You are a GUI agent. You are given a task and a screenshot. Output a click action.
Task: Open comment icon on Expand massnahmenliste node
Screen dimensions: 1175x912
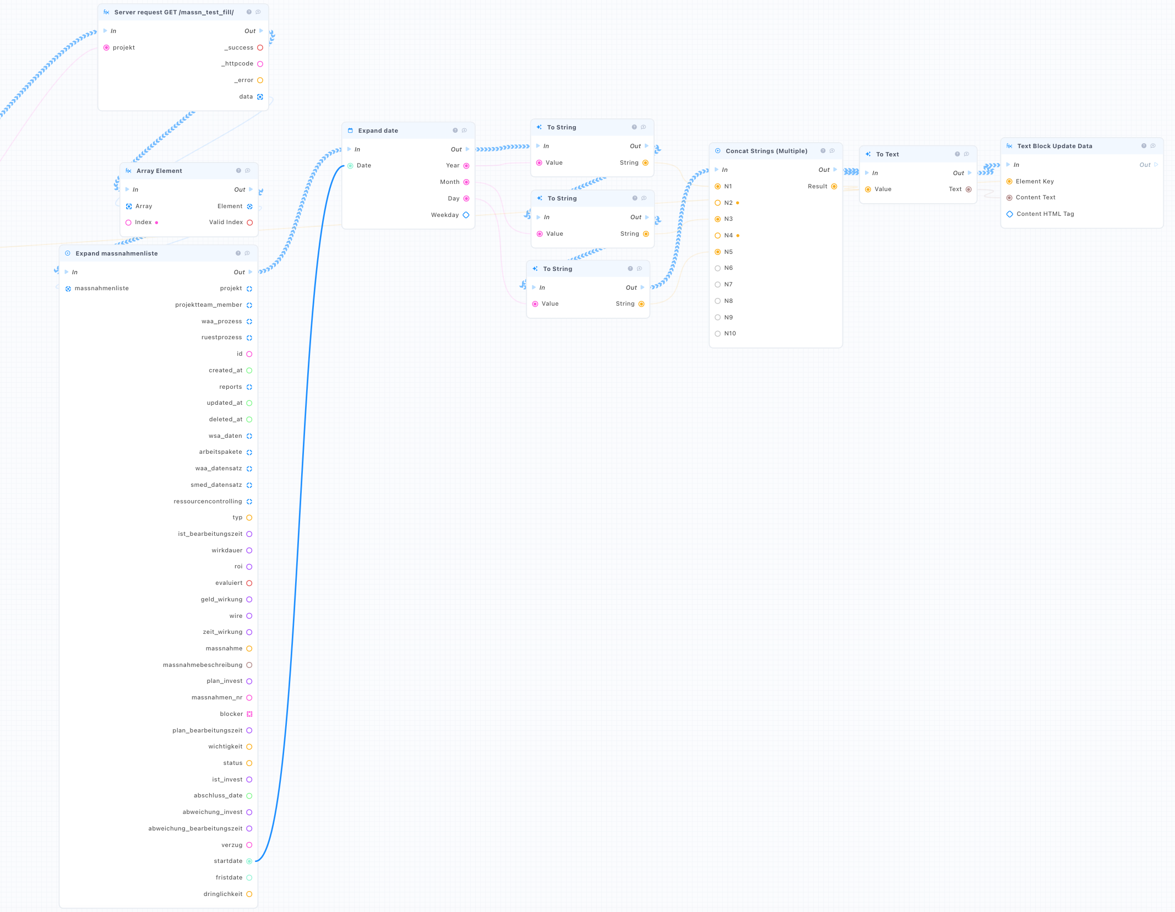(x=247, y=253)
